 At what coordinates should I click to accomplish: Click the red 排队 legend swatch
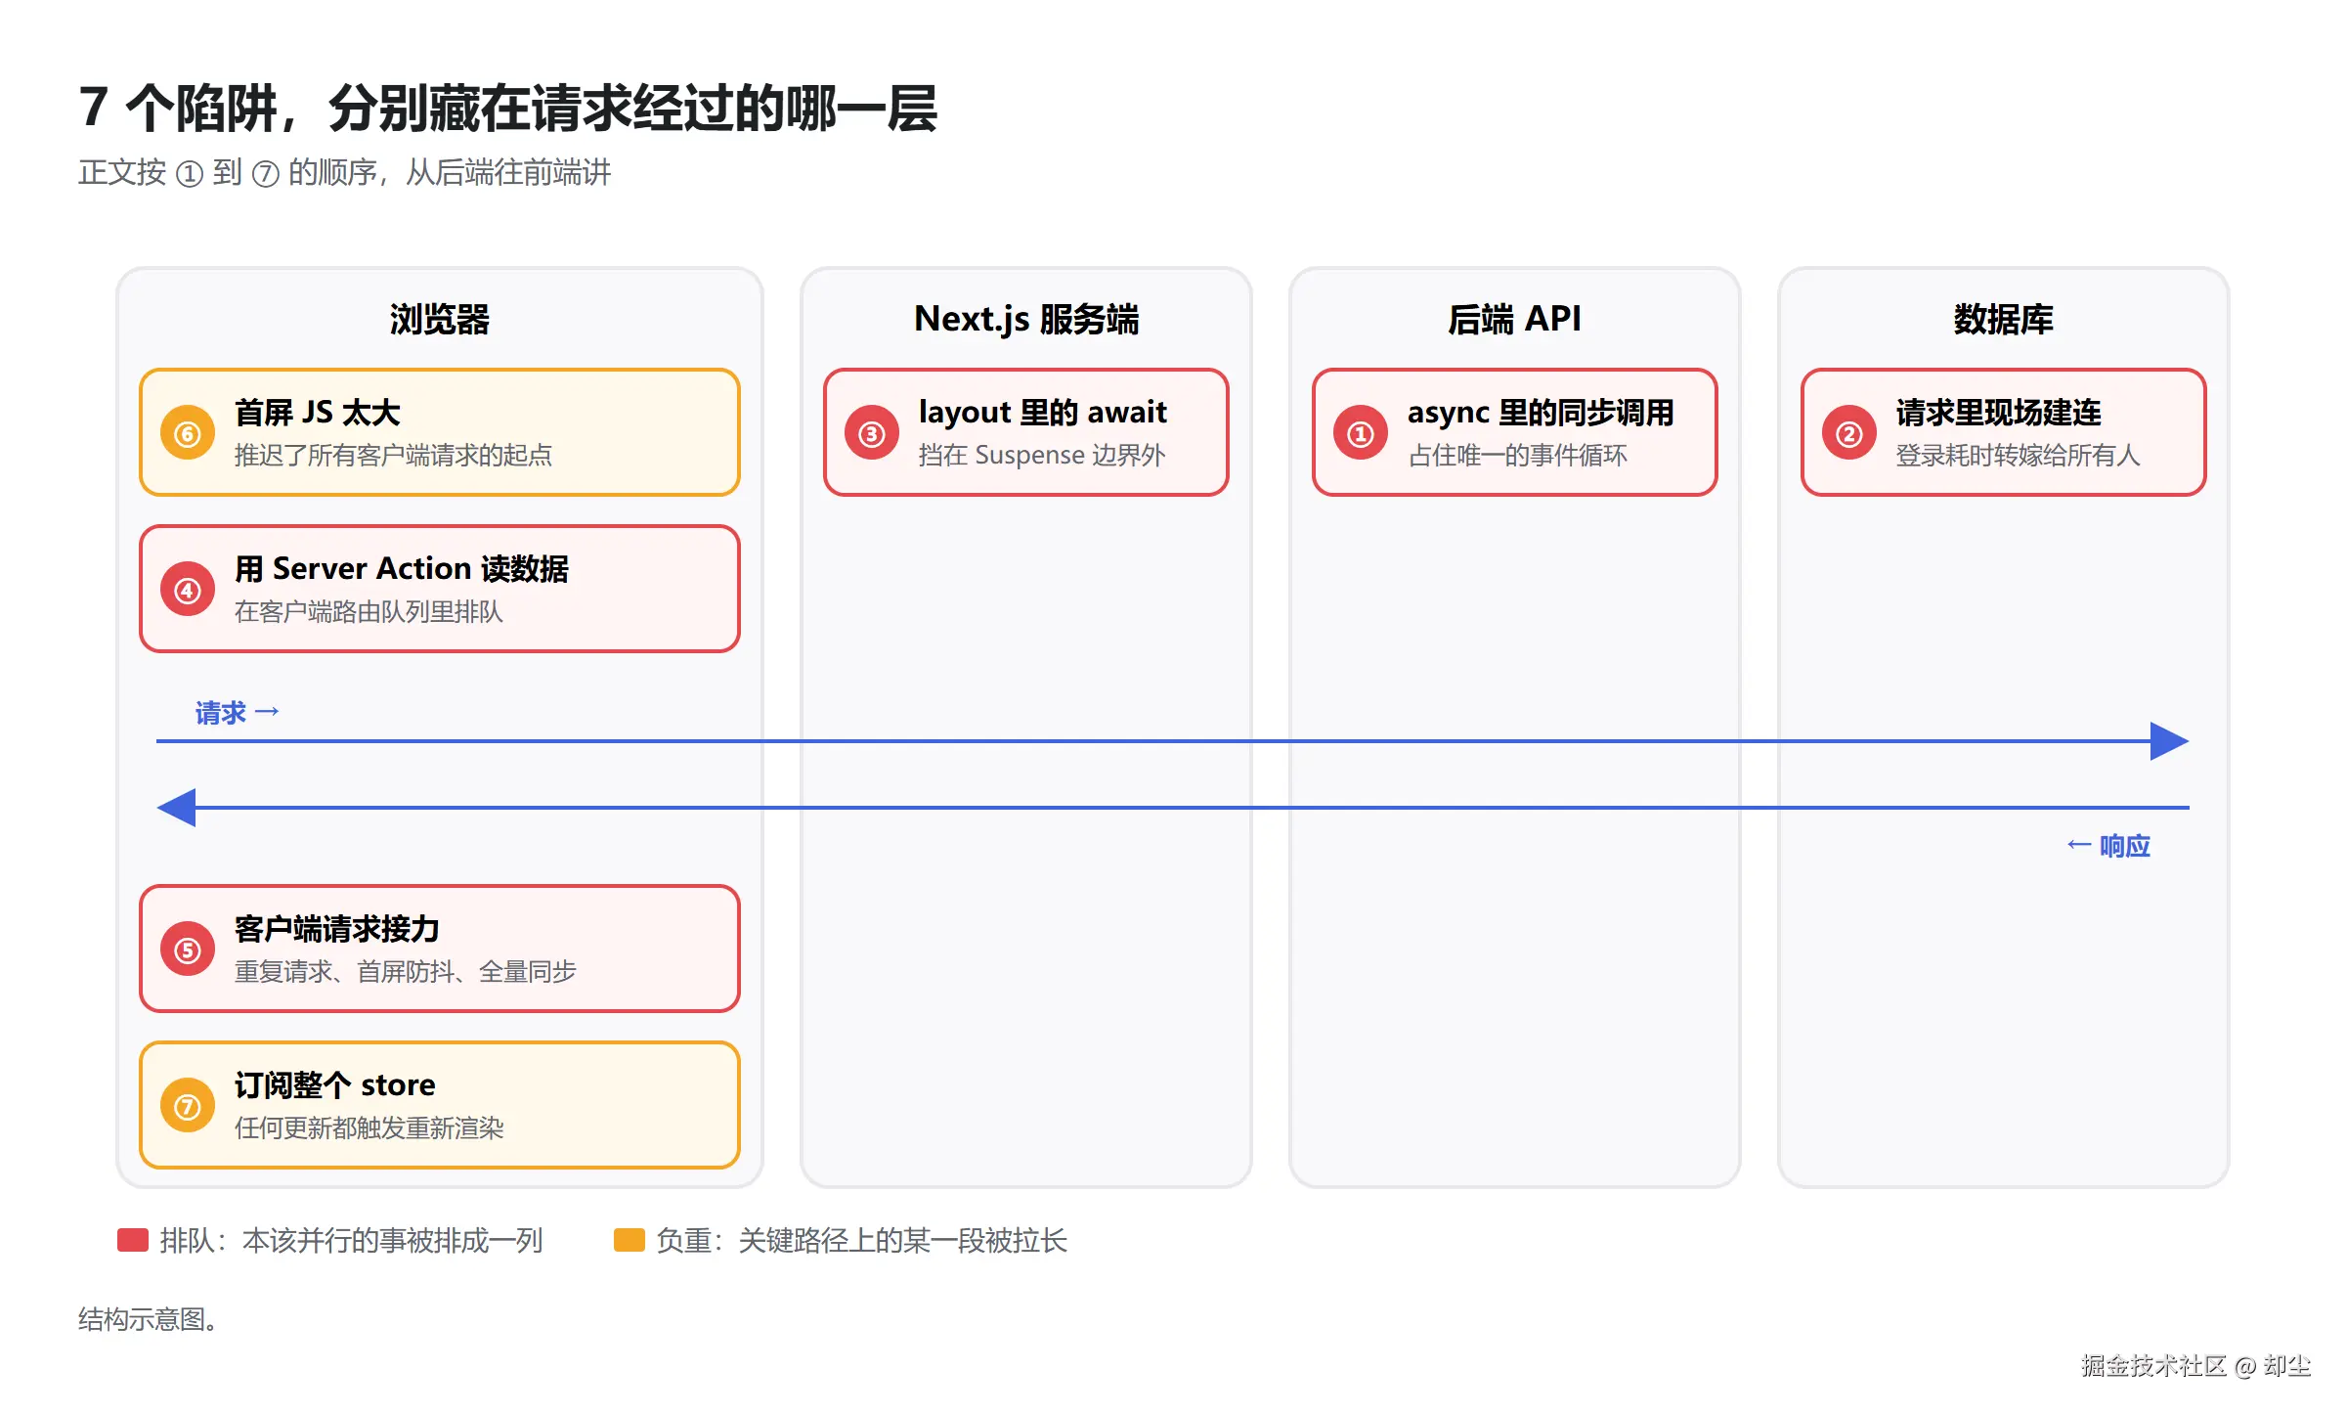click(133, 1240)
